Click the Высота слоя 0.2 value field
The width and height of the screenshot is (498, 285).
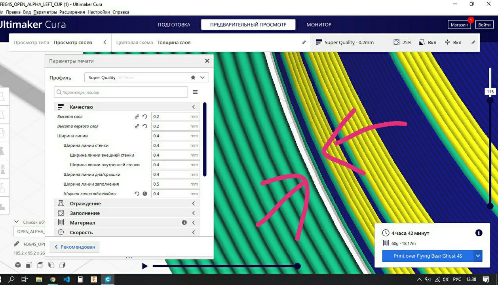tap(175, 117)
